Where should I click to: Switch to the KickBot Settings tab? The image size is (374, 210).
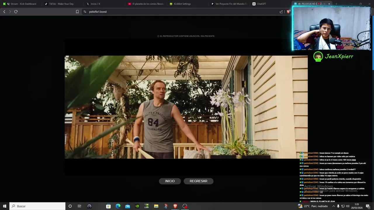[x=188, y=4]
